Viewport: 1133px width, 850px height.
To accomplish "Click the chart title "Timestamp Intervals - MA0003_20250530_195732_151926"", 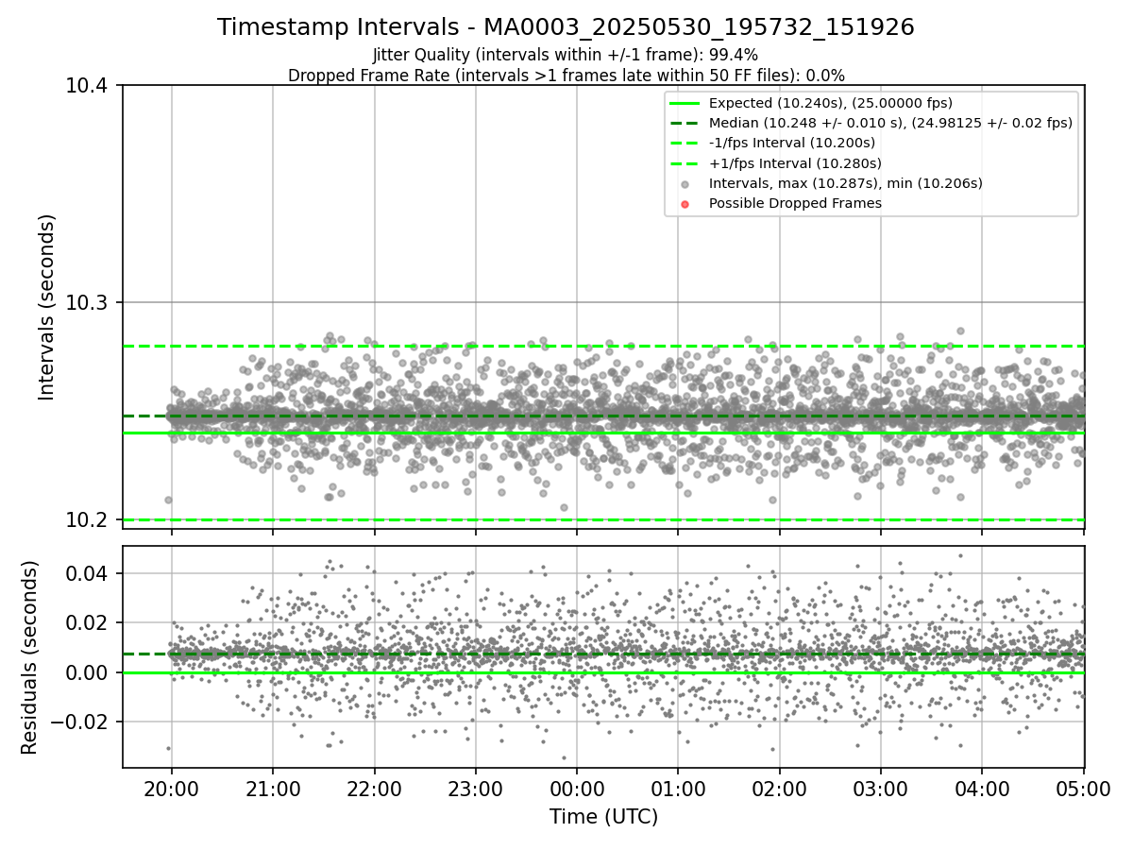I will coord(566,27).
